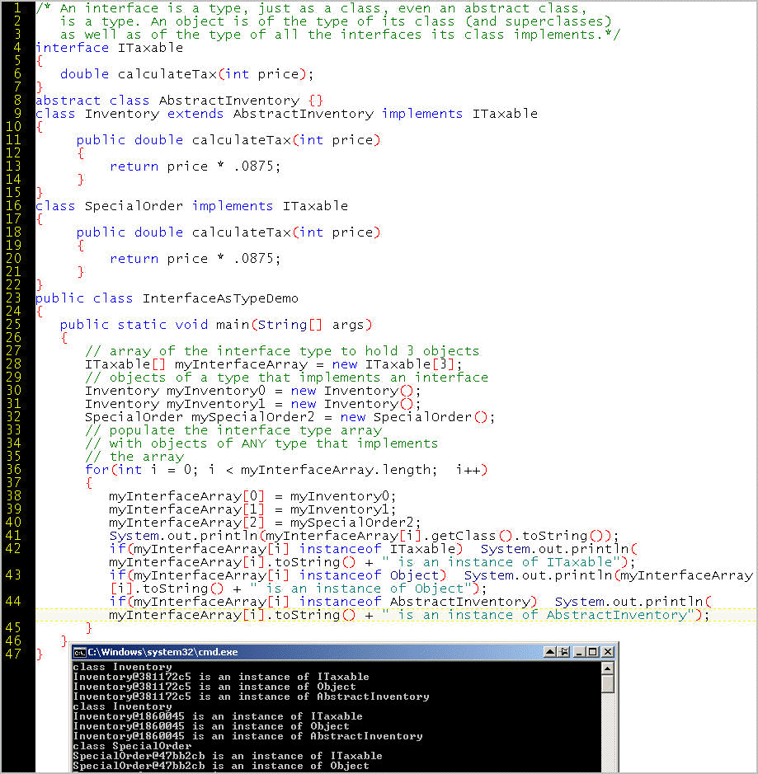Click line number 41 in the gutter
Screen dimensions: 758x774
point(13,536)
